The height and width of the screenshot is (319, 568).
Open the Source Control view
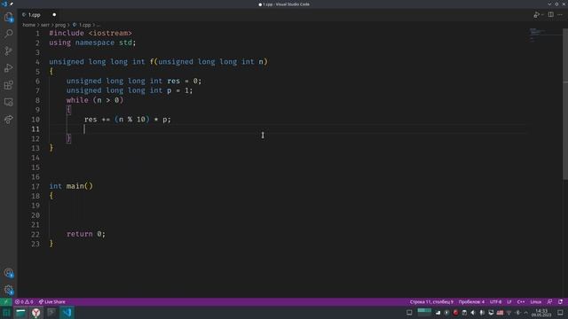click(8, 51)
